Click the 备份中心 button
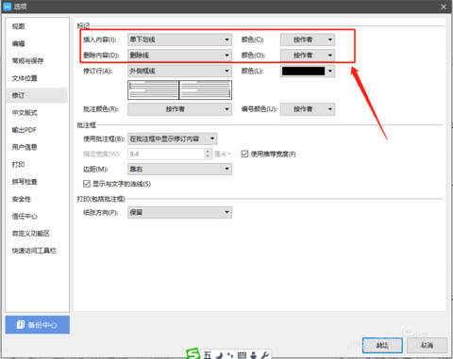Image resolution: width=453 pixels, height=359 pixels. tap(38, 325)
